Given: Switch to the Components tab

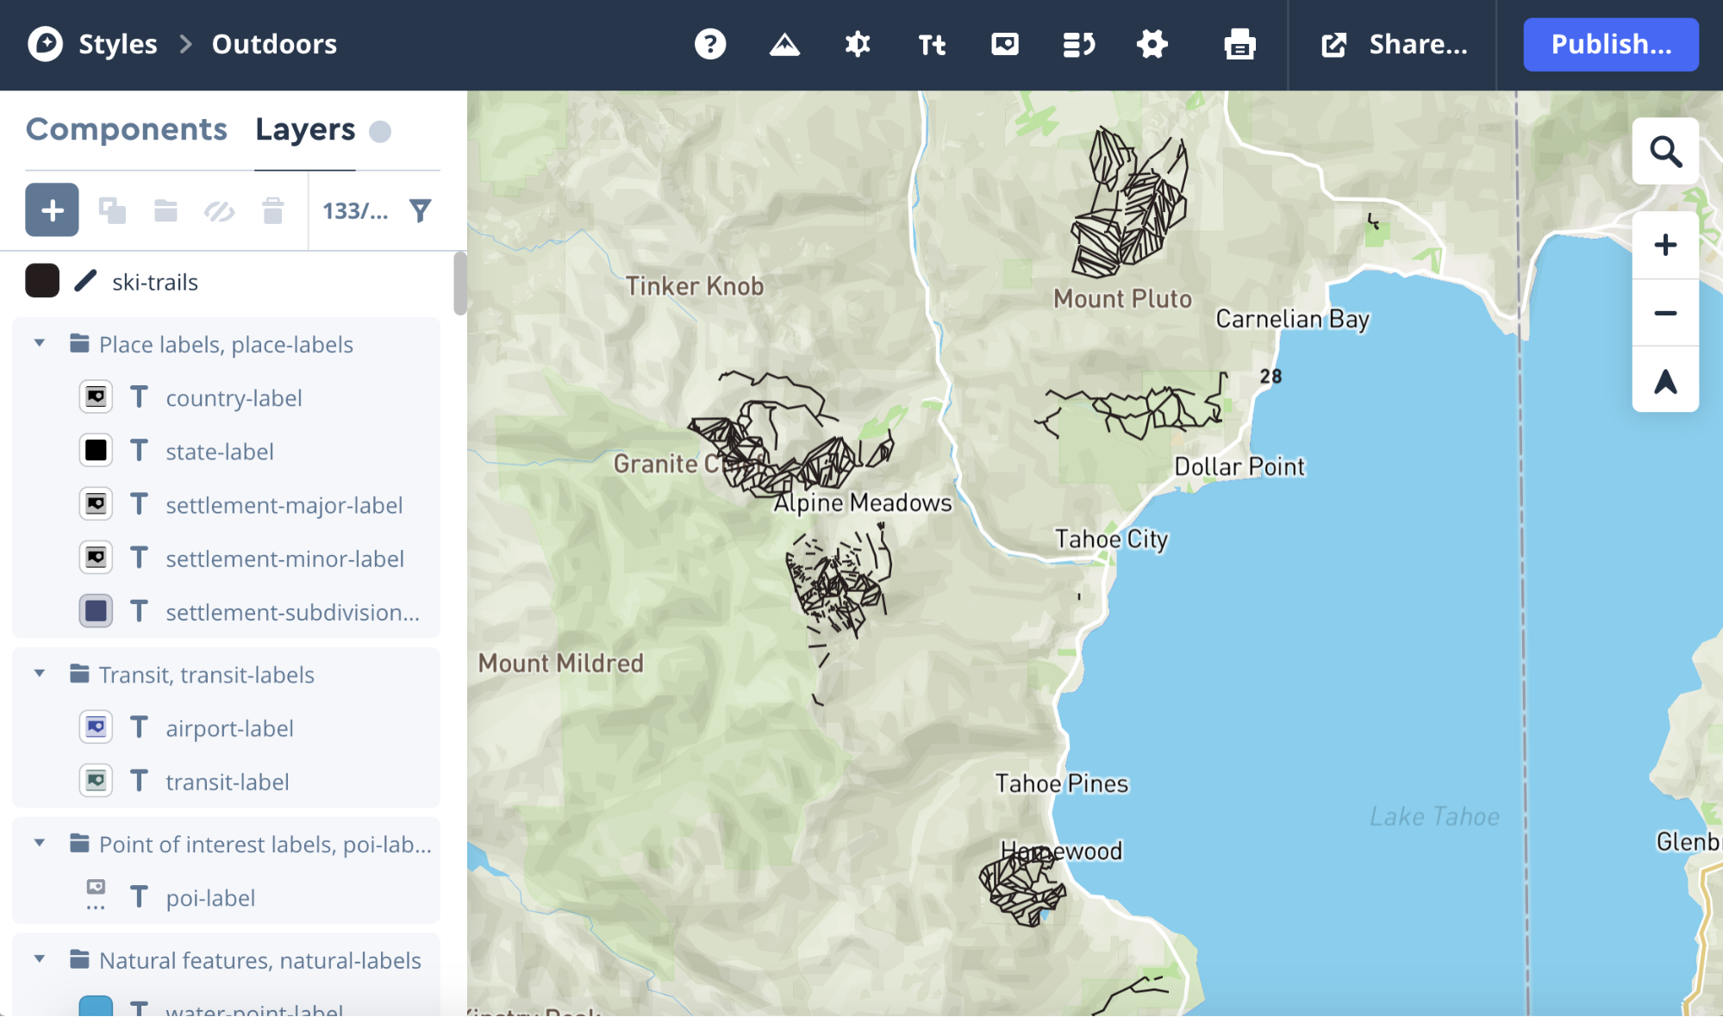Looking at the screenshot, I should 127,129.
